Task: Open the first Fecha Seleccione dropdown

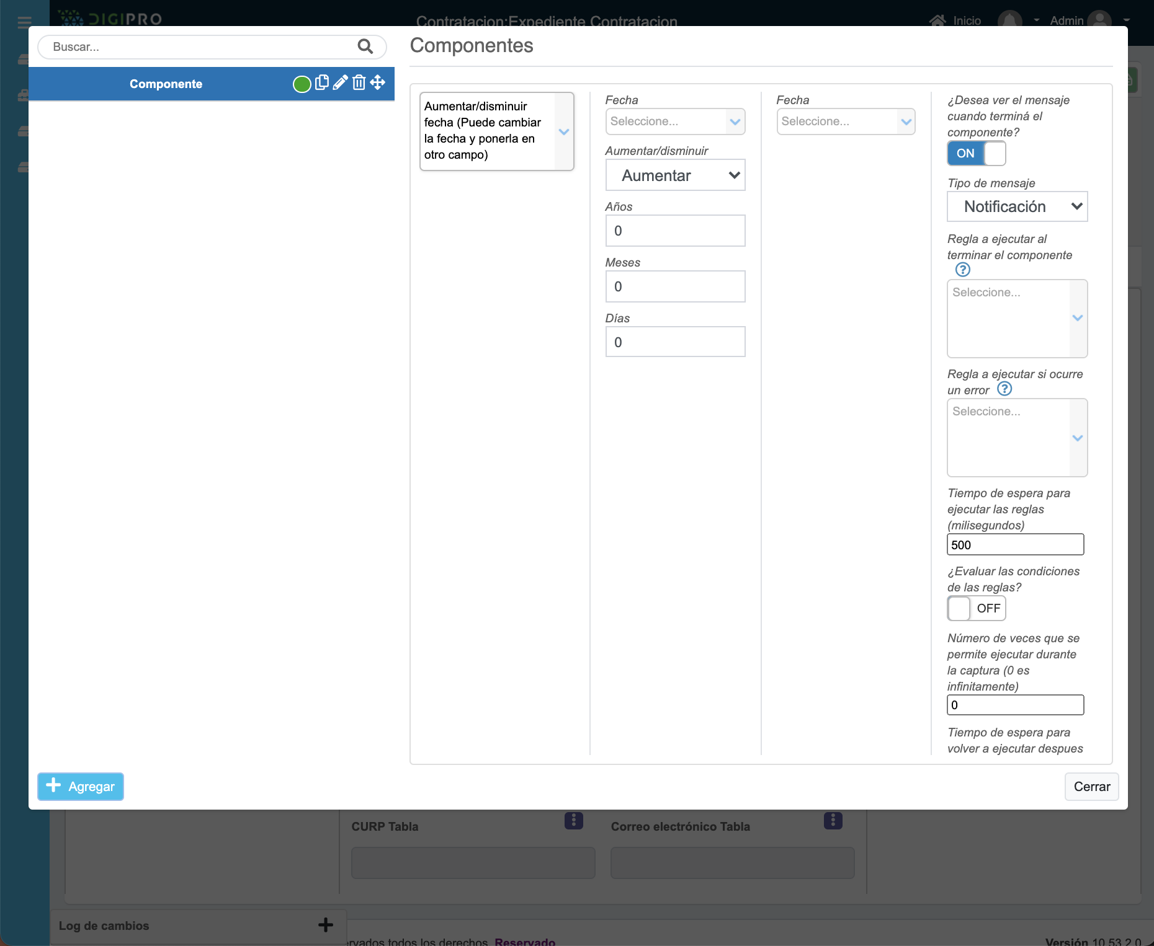Action: coord(675,122)
